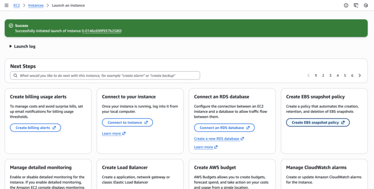Navigate to EC2 breadcrumb

(16, 5)
